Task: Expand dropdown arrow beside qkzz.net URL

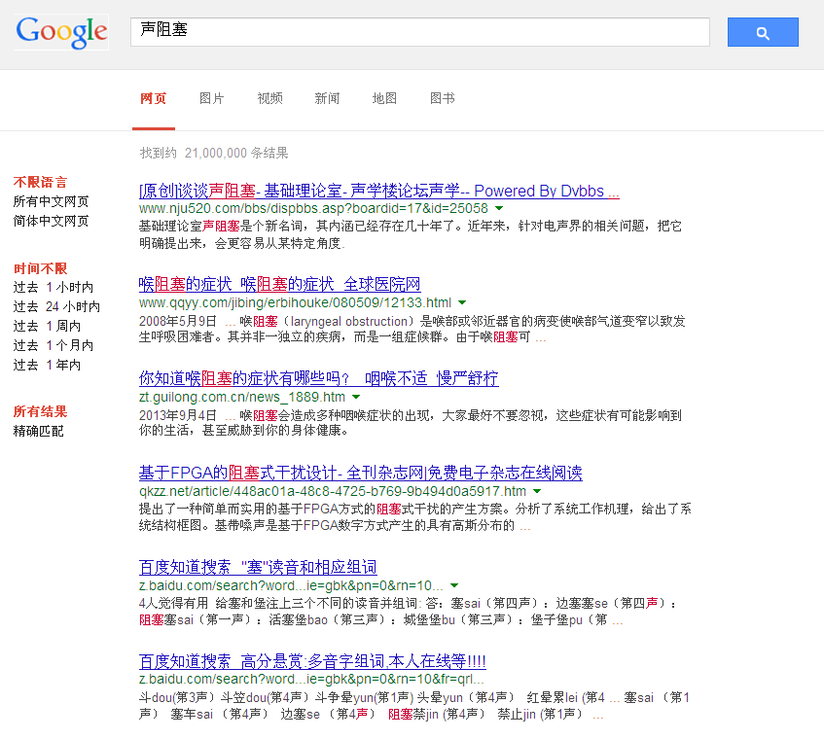Action: (x=537, y=492)
